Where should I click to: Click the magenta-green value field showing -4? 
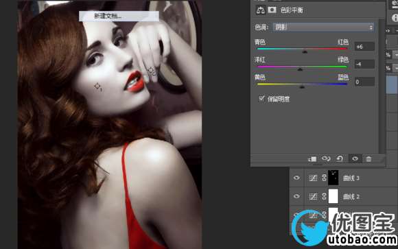[364, 64]
